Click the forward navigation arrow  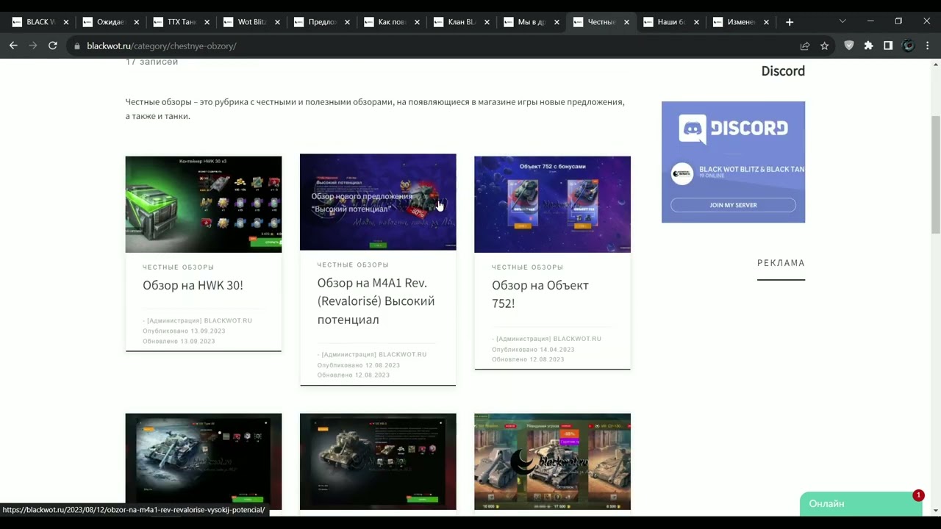[x=33, y=46]
